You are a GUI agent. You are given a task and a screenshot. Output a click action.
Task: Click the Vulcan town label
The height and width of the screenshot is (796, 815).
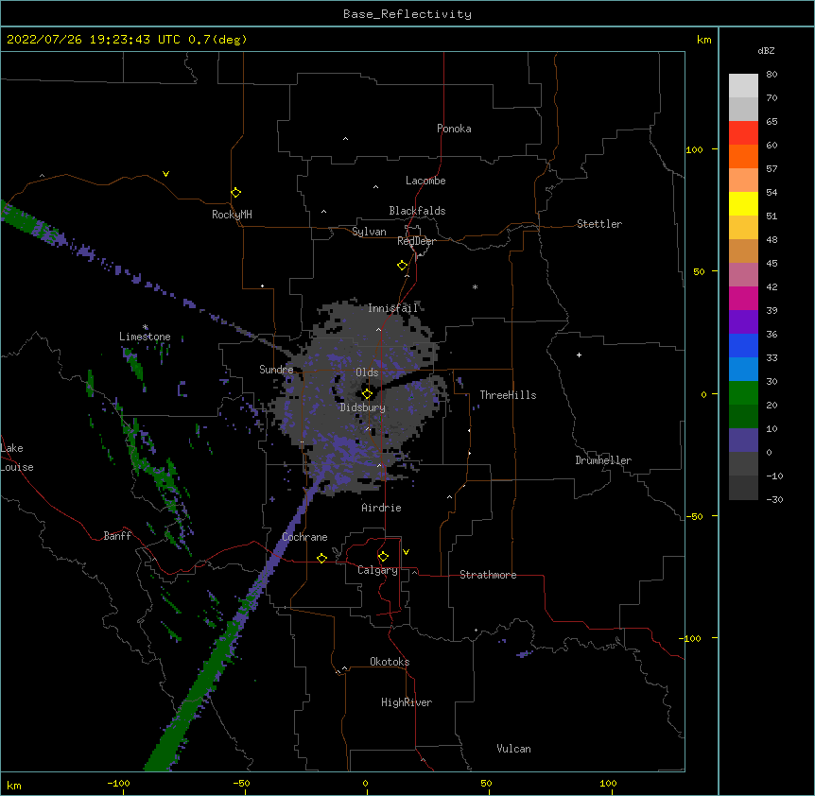point(513,749)
